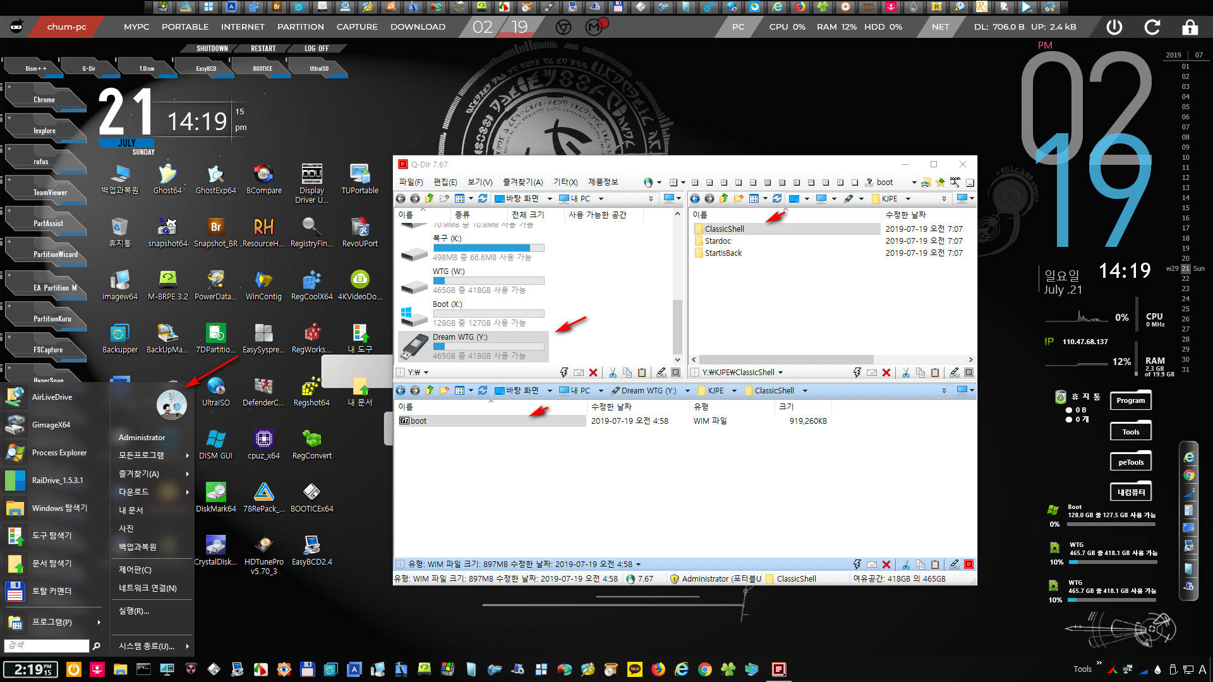Image resolution: width=1213 pixels, height=682 pixels.
Task: Copy selection in the top-left pane toolbar
Action: pyautogui.click(x=627, y=373)
